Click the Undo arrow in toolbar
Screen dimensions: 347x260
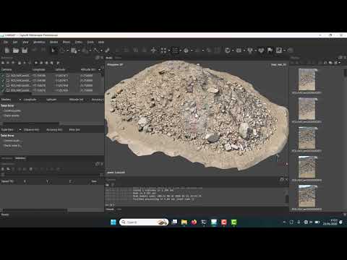(x=35, y=50)
